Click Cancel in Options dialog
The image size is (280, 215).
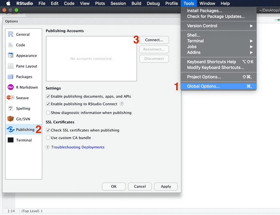[140, 187]
